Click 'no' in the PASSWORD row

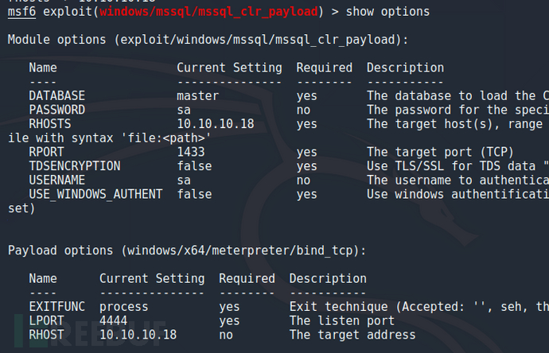(x=303, y=111)
